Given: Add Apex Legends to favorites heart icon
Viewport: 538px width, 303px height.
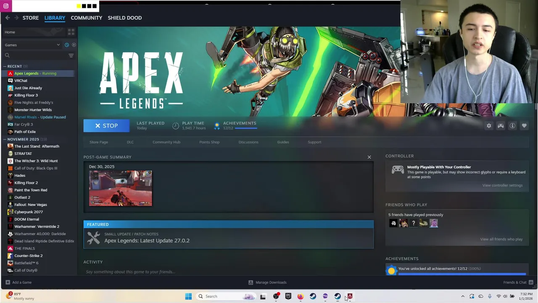Looking at the screenshot, I should pyautogui.click(x=524, y=126).
